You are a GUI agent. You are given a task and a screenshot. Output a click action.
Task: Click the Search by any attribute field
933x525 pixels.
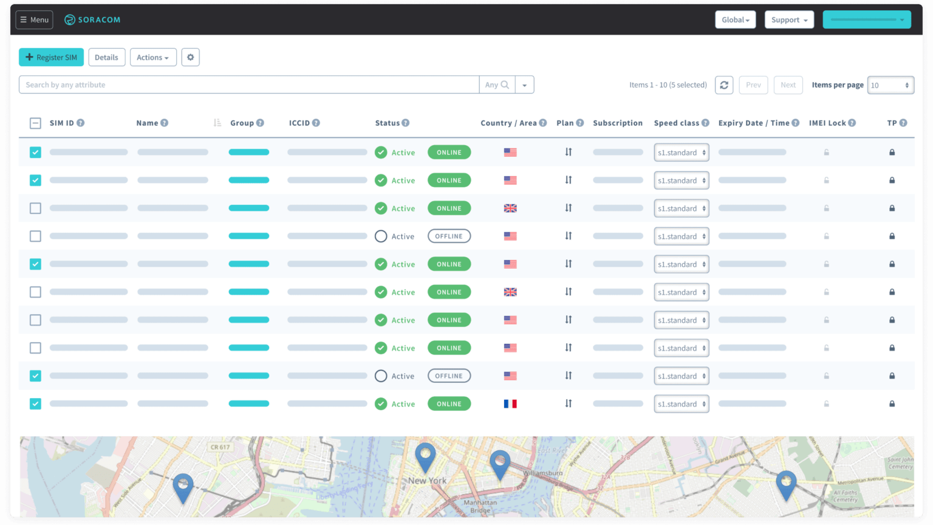point(249,85)
